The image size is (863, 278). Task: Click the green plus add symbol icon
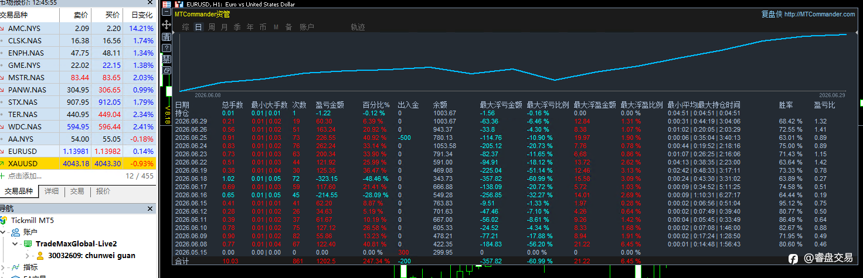click(4, 176)
